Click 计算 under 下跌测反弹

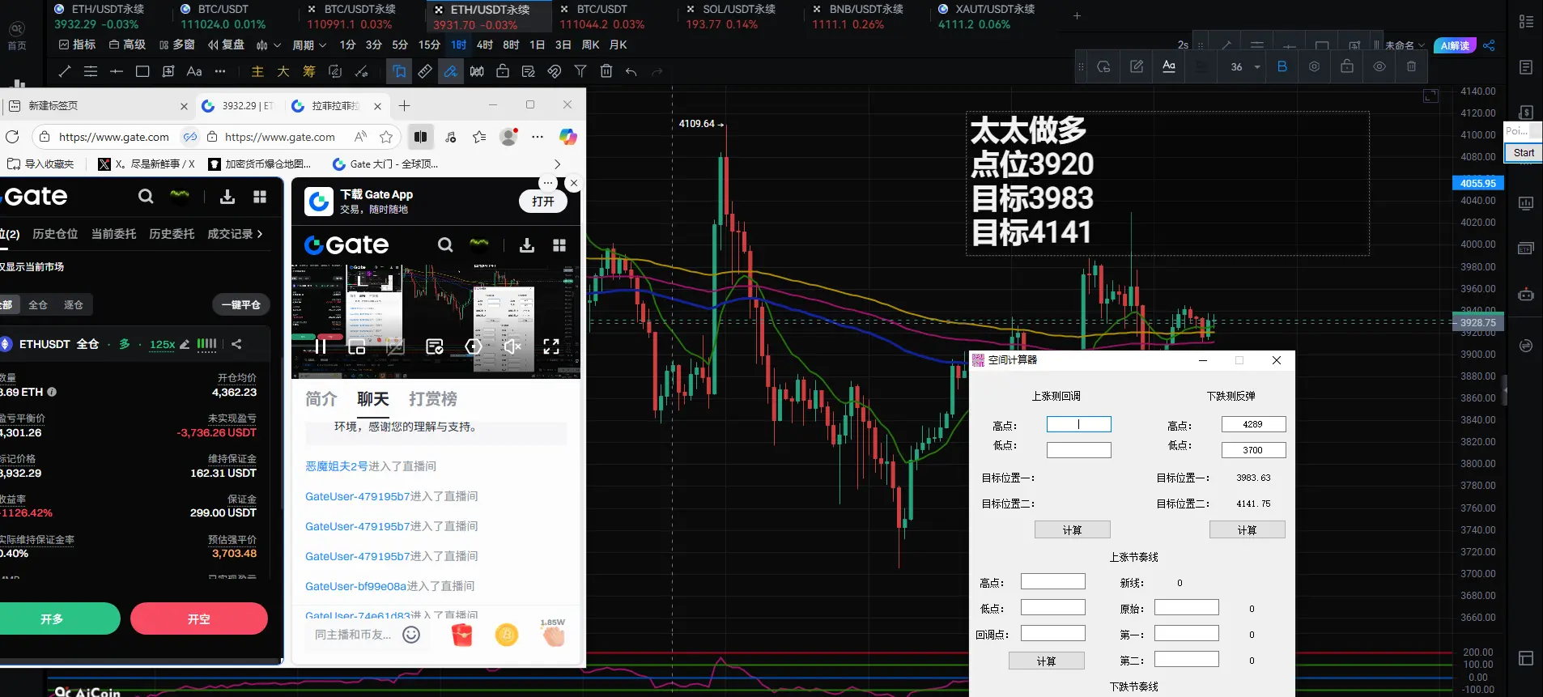click(1247, 529)
